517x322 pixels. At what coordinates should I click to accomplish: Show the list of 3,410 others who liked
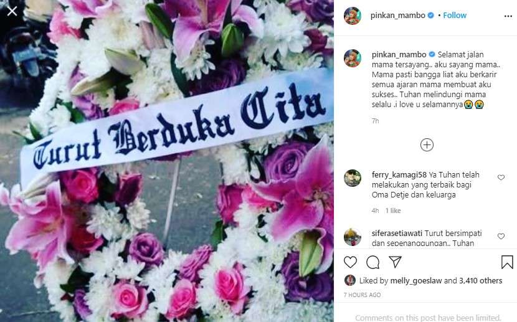click(480, 281)
